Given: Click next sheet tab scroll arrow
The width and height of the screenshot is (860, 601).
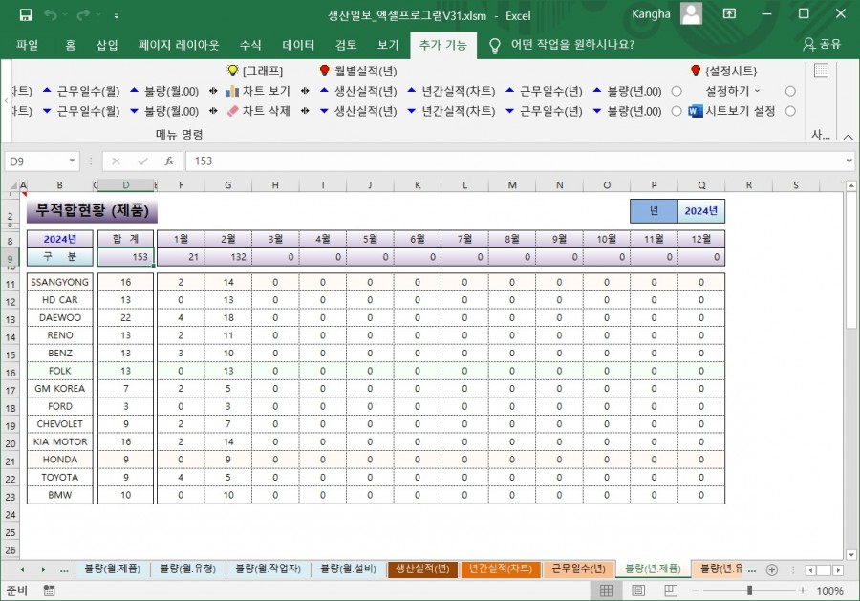Looking at the screenshot, I should point(43,569).
